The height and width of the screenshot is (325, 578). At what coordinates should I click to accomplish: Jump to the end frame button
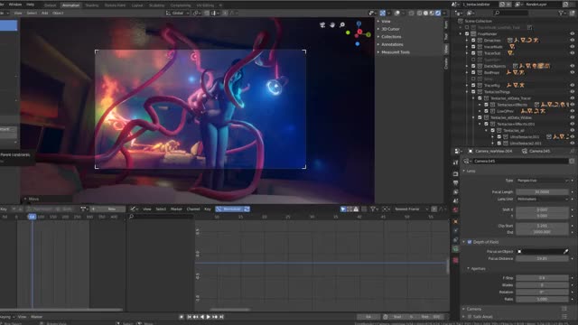[221, 317]
